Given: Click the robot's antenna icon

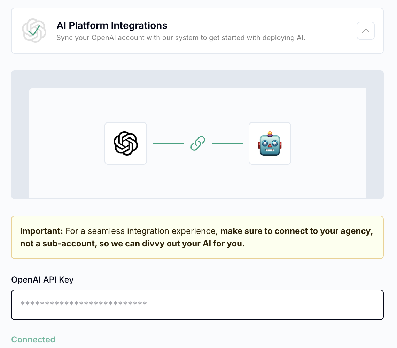Looking at the screenshot, I should tap(270, 134).
